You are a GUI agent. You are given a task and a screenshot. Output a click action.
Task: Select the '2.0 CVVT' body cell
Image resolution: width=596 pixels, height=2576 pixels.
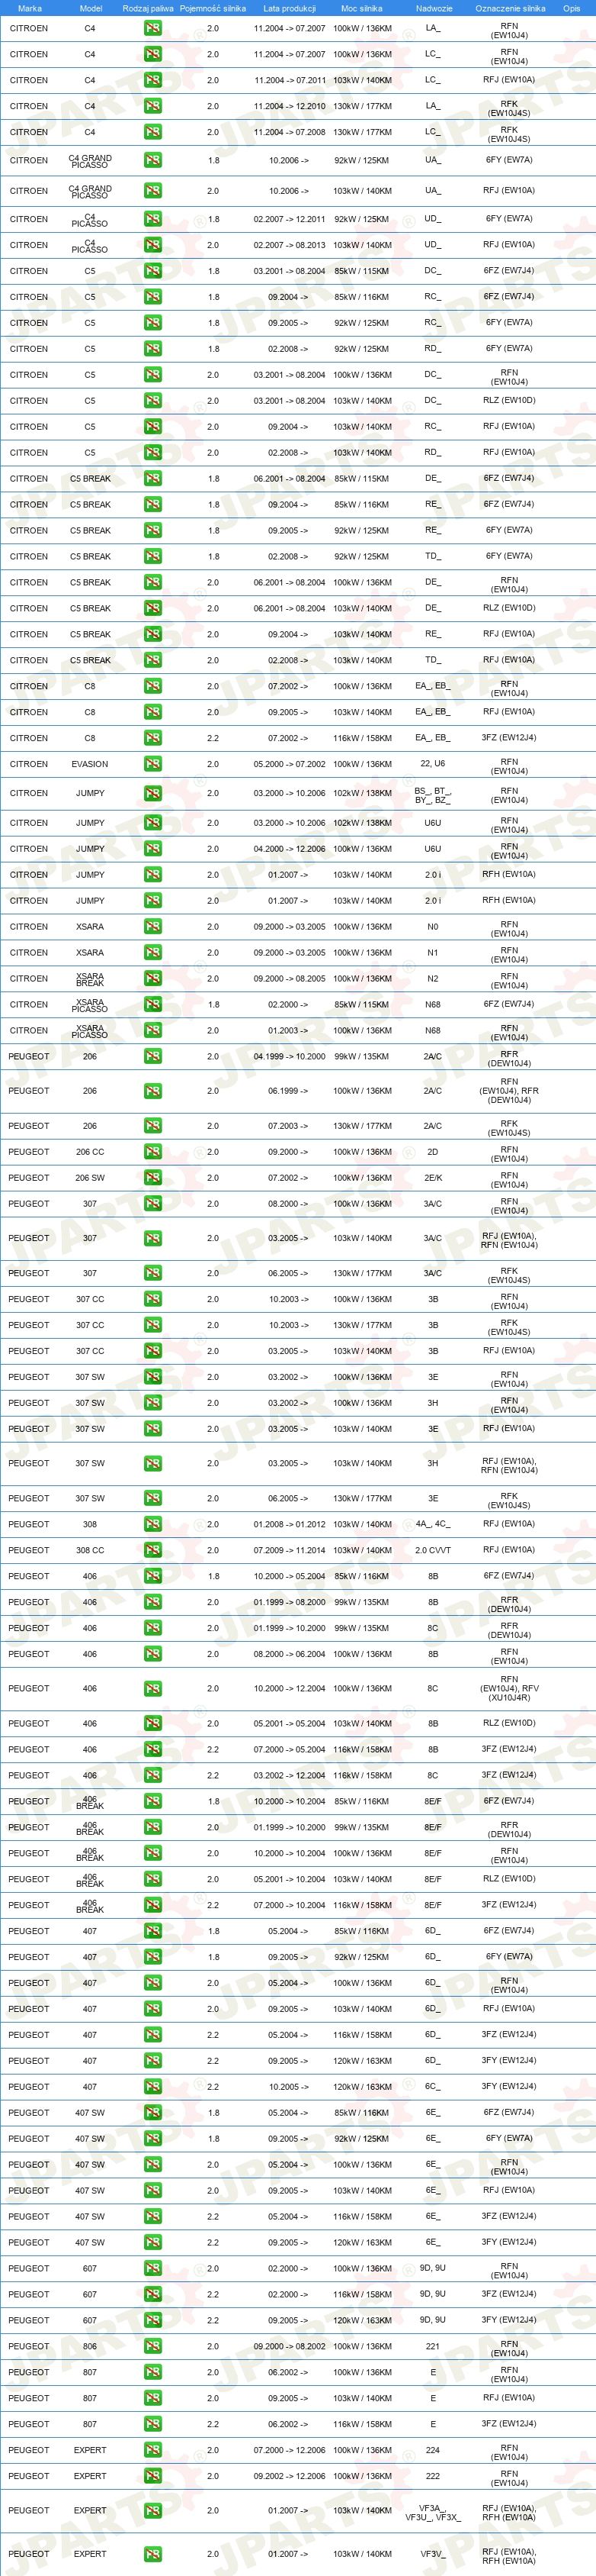(x=432, y=1550)
